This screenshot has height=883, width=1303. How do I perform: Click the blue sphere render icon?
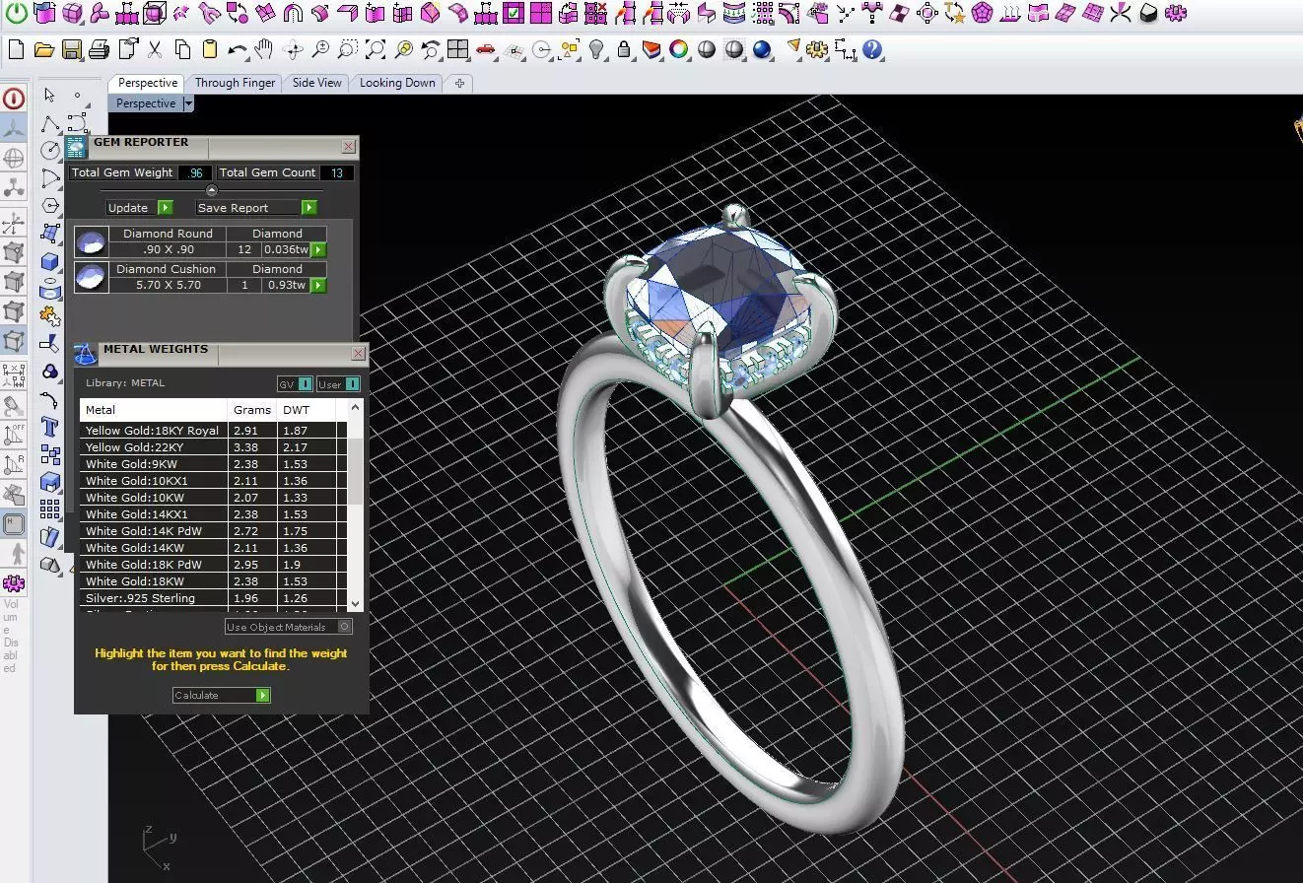coord(762,50)
